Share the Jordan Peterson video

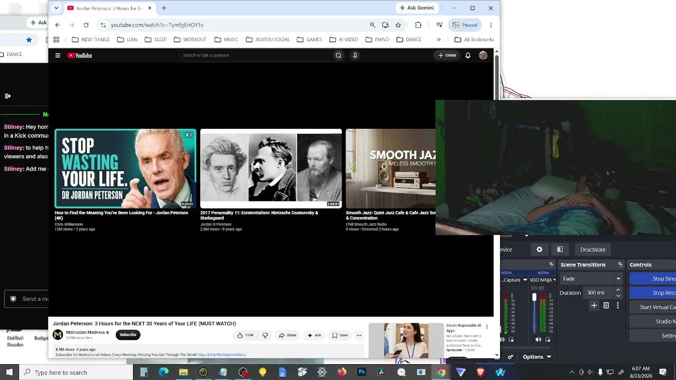[288, 335]
